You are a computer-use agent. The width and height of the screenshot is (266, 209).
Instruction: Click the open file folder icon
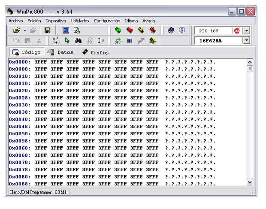coord(17,30)
